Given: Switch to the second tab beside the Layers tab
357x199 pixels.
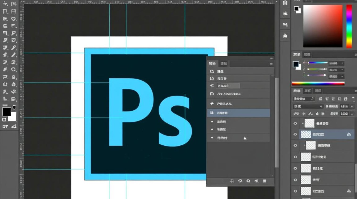Looking at the screenshot, I should click(307, 91).
